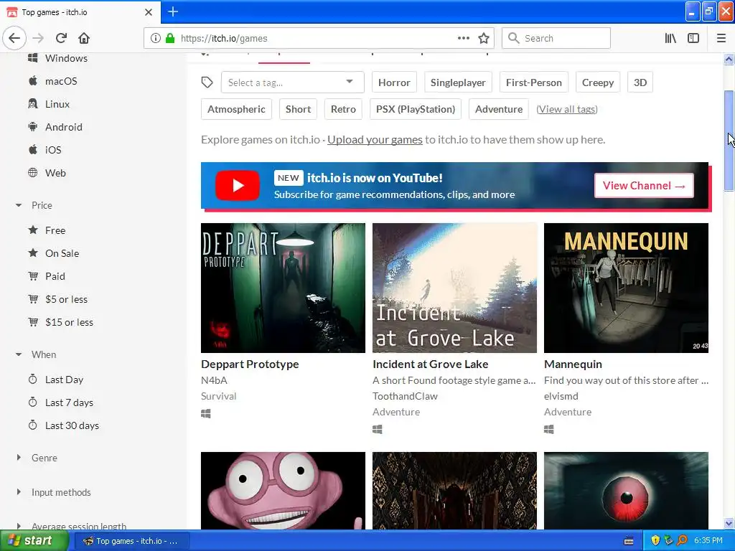Image resolution: width=735 pixels, height=551 pixels.
Task: Select the Atmospheric tag
Action: coord(236,109)
